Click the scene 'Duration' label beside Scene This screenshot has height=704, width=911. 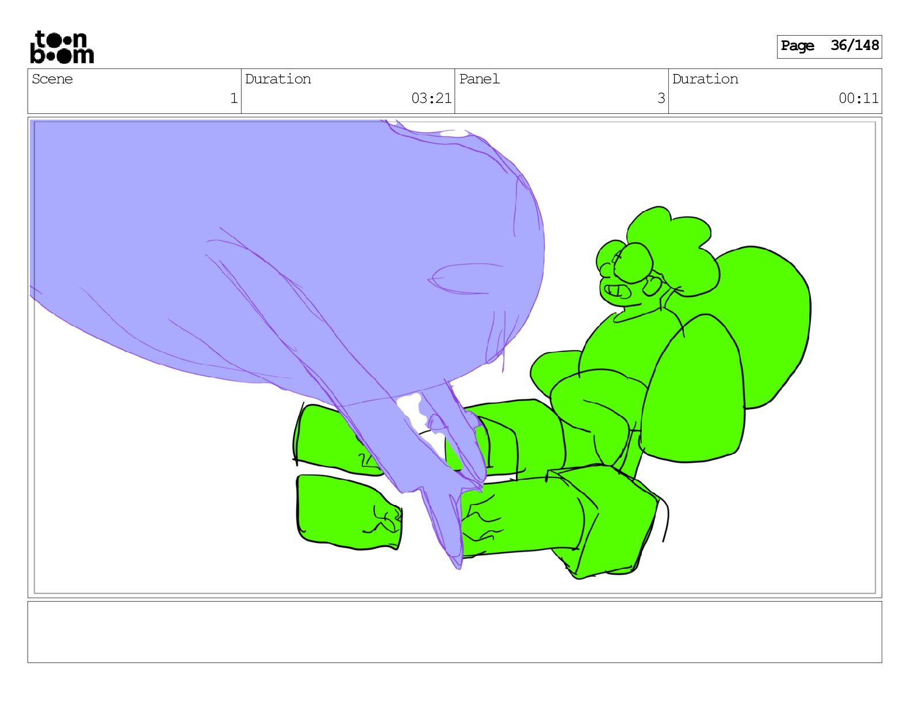pos(278,79)
